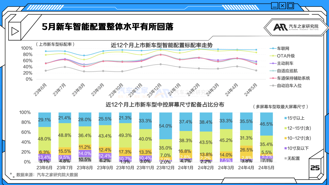Click the 7.1% segment in 24年5月 bar
The width and height of the screenshot is (329, 185).
point(266,160)
